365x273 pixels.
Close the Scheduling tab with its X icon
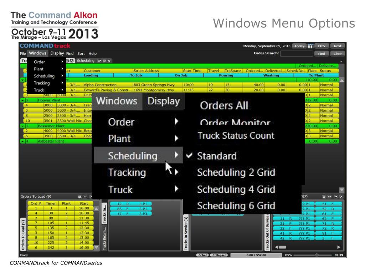click(109, 60)
